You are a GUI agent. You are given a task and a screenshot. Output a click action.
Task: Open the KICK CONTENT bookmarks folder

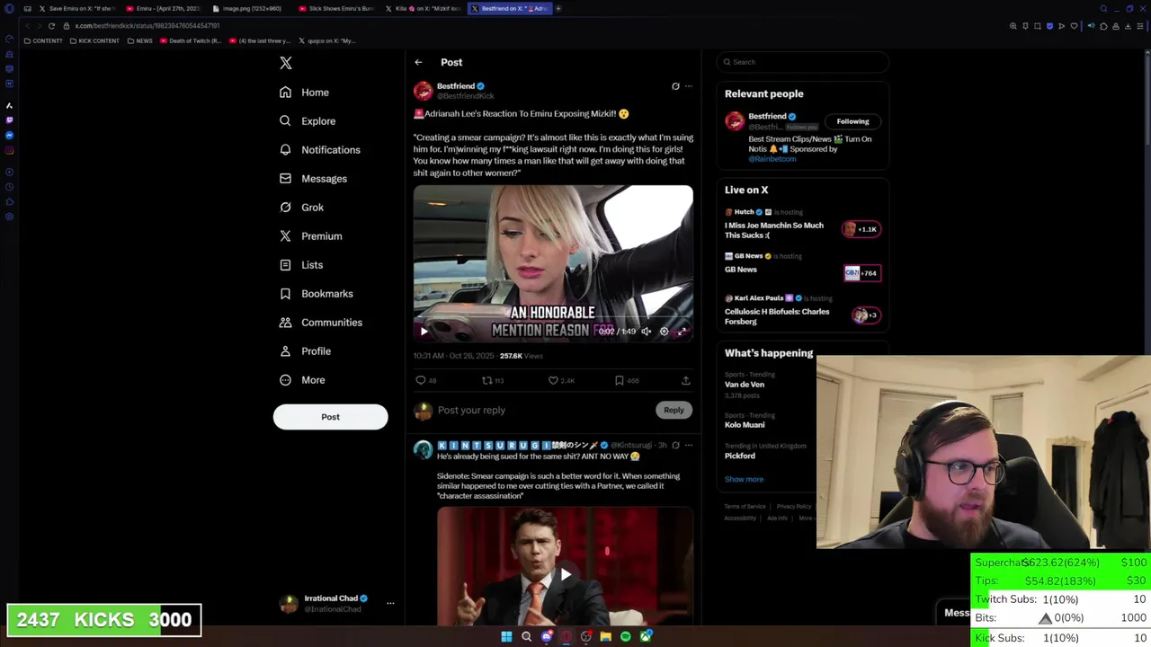click(x=94, y=41)
